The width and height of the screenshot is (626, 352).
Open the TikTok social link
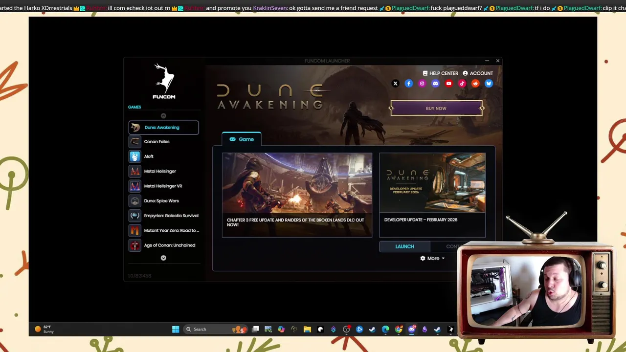pyautogui.click(x=462, y=84)
